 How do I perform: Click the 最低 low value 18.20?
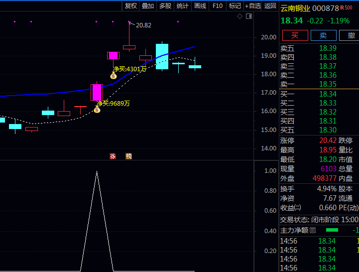328,159
